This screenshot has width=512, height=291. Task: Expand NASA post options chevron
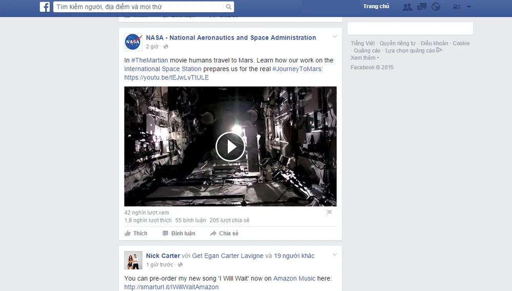(x=335, y=36)
